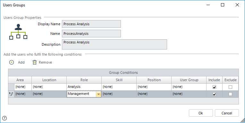Minimize the Users Groups window
245x123 pixels.
pos(208,5)
